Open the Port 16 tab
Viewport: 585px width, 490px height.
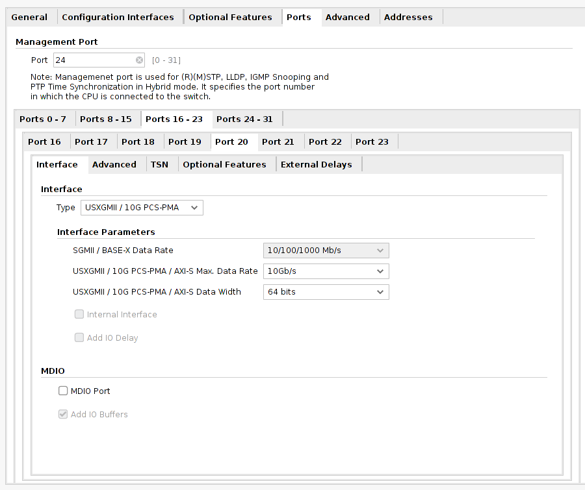44,142
